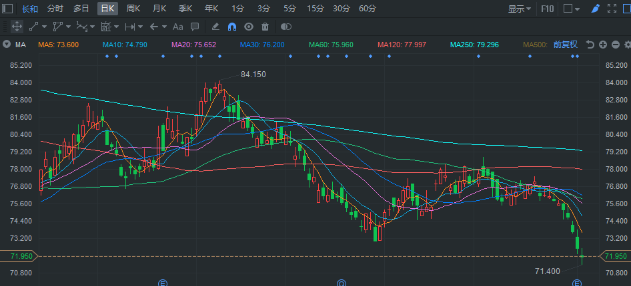Enable the dimmed MA500 indicator
Screen dimensions: 631x286
[x=535, y=45]
